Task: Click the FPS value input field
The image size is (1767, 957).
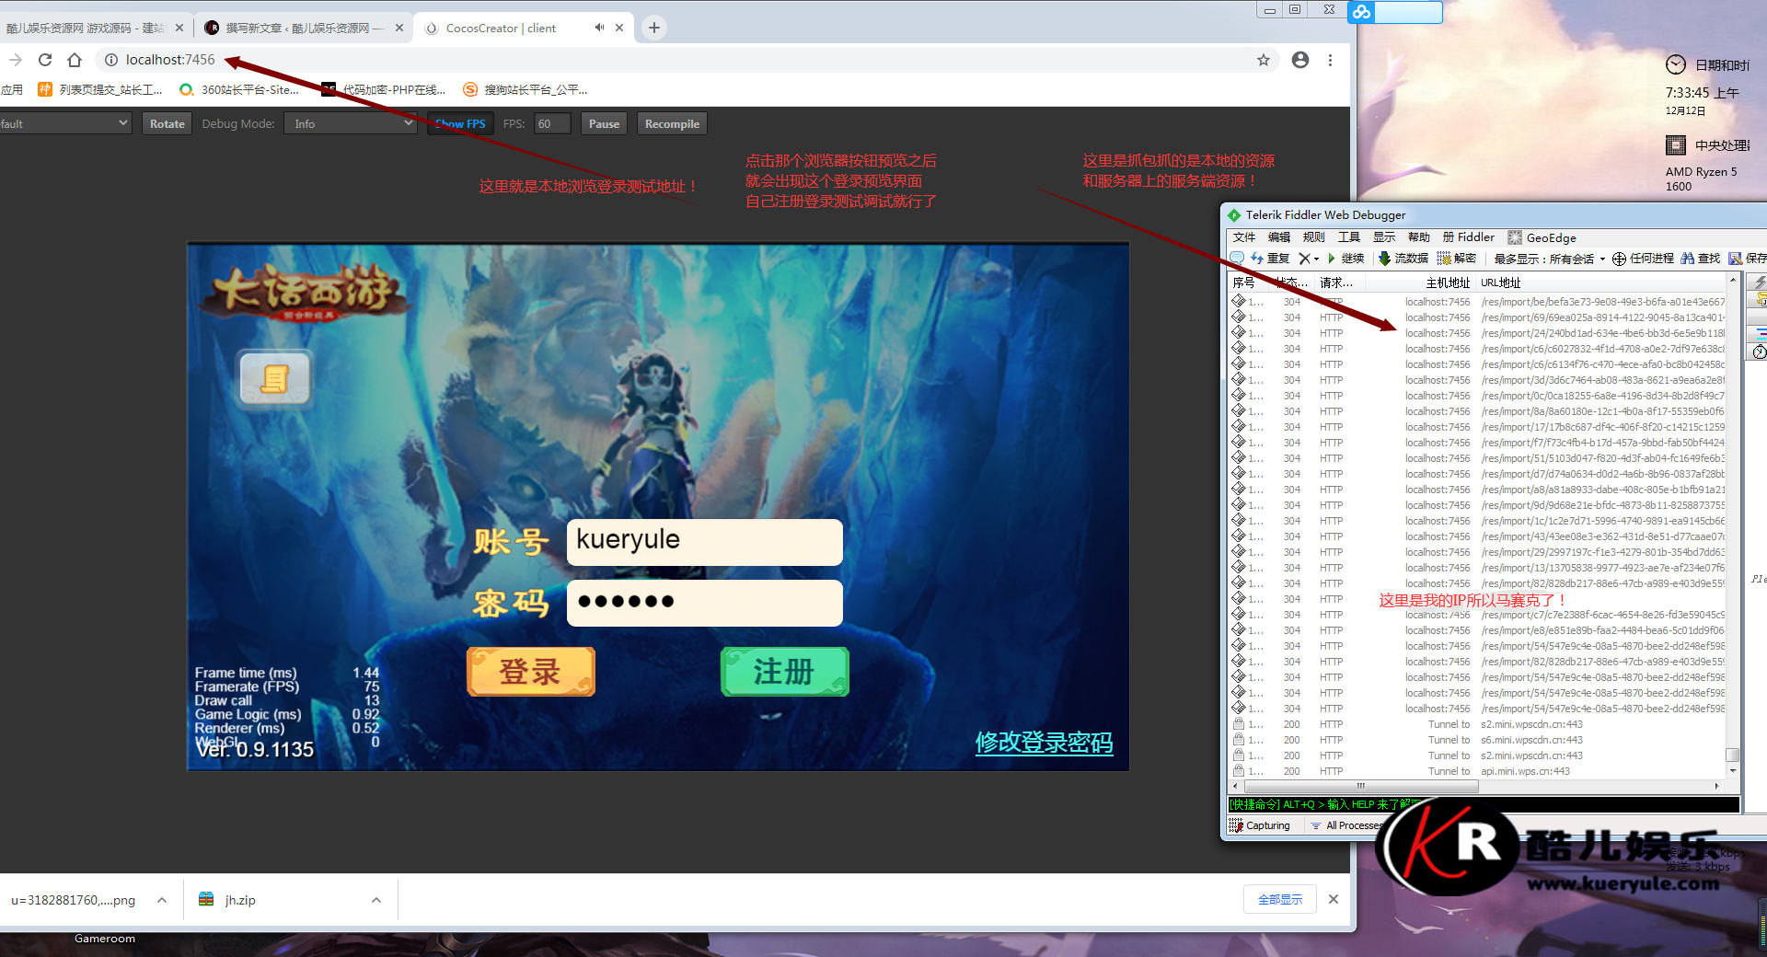Action: tap(552, 123)
